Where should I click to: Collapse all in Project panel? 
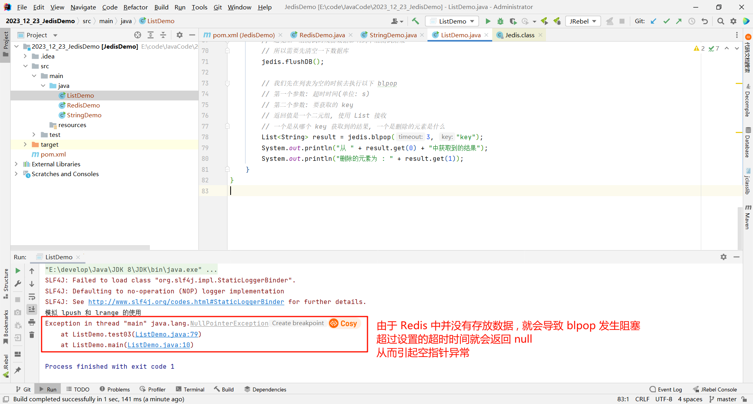pos(163,35)
